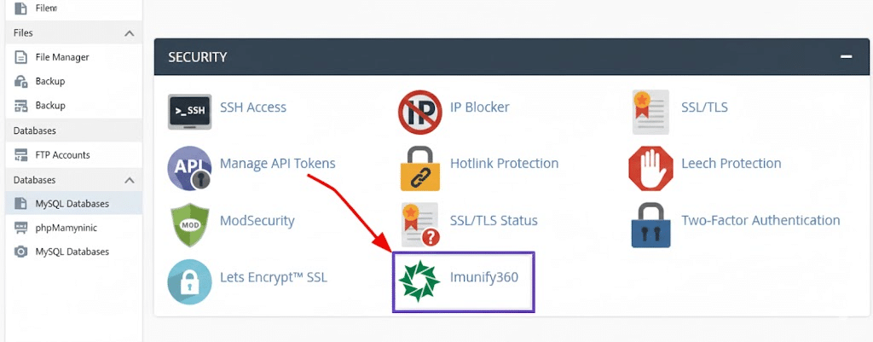Screen dimensions: 873x342
Task: Click the IP Blocker prohibited-sign icon
Action: coord(419,112)
